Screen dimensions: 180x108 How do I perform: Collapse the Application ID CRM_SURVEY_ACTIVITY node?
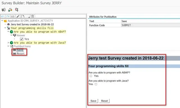coord(2,20)
